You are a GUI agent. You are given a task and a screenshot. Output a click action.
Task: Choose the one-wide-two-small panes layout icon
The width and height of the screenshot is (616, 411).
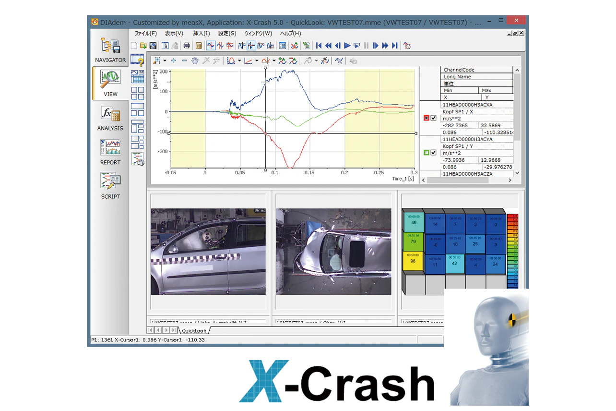pos(138,109)
